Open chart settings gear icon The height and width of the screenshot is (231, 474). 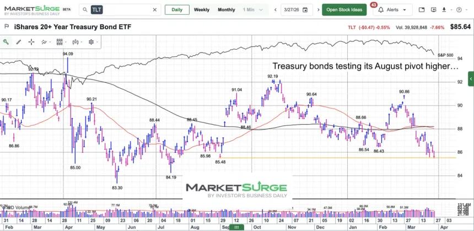[x=91, y=42]
